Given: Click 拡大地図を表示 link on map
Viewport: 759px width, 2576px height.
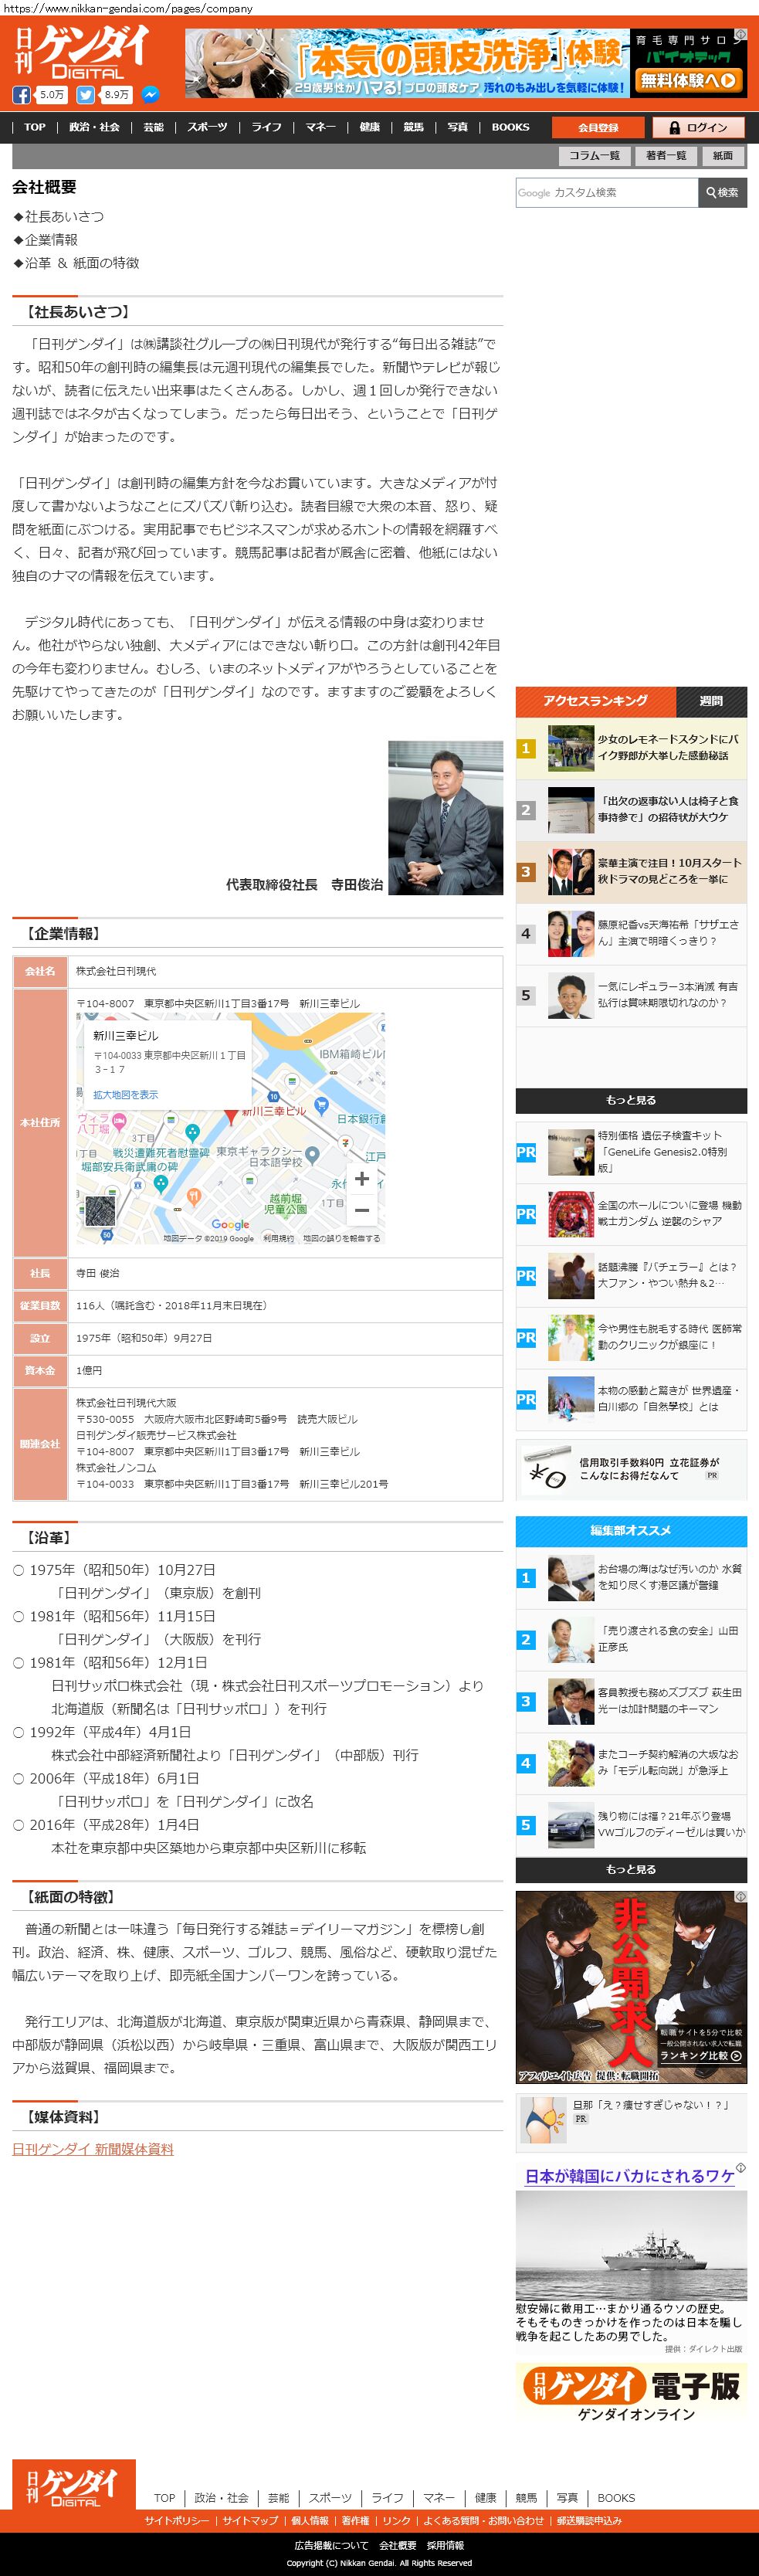Looking at the screenshot, I should point(125,1095).
